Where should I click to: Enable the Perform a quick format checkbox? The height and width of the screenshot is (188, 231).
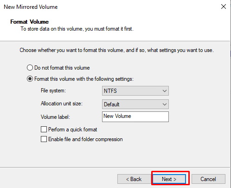44,130
